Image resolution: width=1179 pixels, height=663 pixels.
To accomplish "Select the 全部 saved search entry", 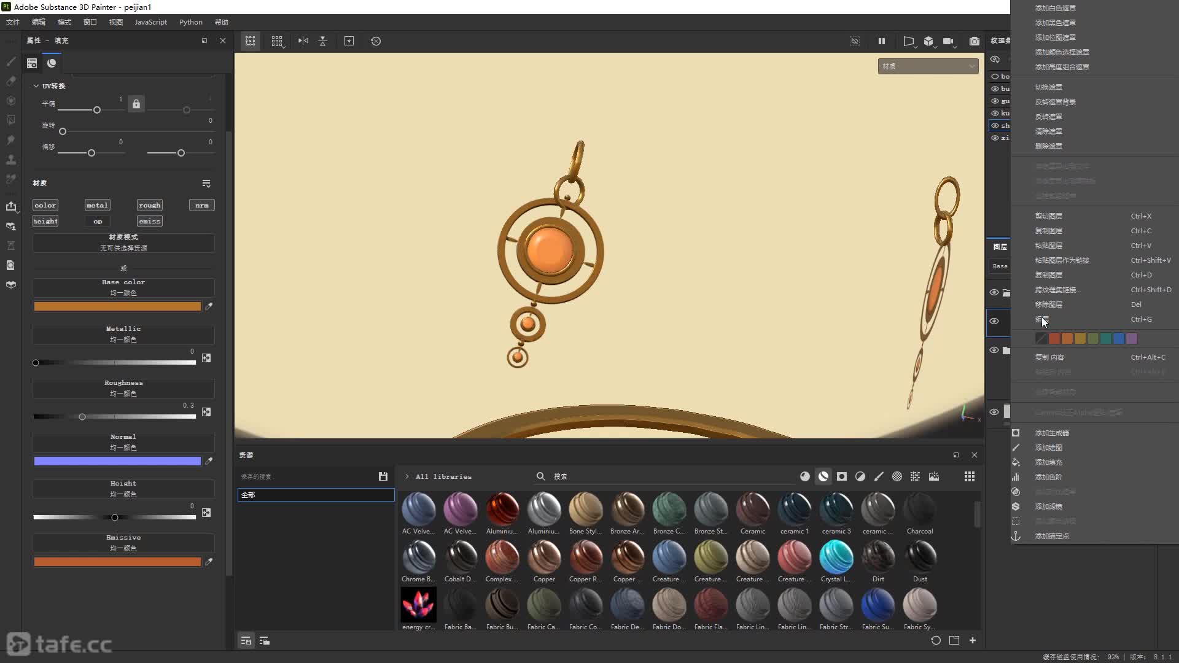I will pos(316,495).
